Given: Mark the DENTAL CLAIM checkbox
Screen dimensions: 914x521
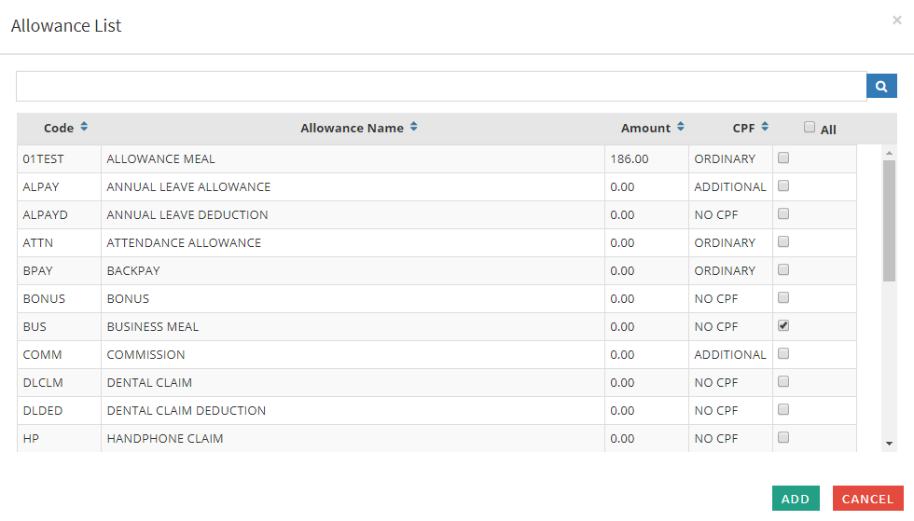Looking at the screenshot, I should pyautogui.click(x=783, y=382).
